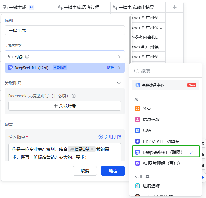Click the 字段捷径 badge on DeepSeek row
The image size is (206, 198).
(x=60, y=68)
